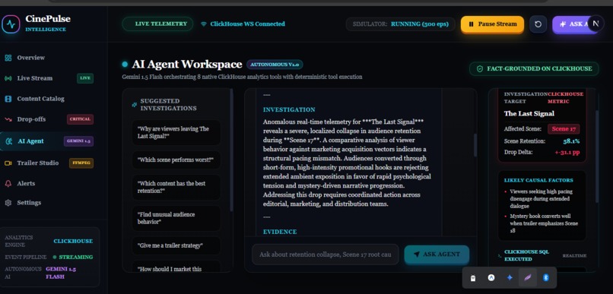Click the FACT-GROUNDED ON CLICKHOUSE badge
The image size is (613, 294).
(x=534, y=69)
